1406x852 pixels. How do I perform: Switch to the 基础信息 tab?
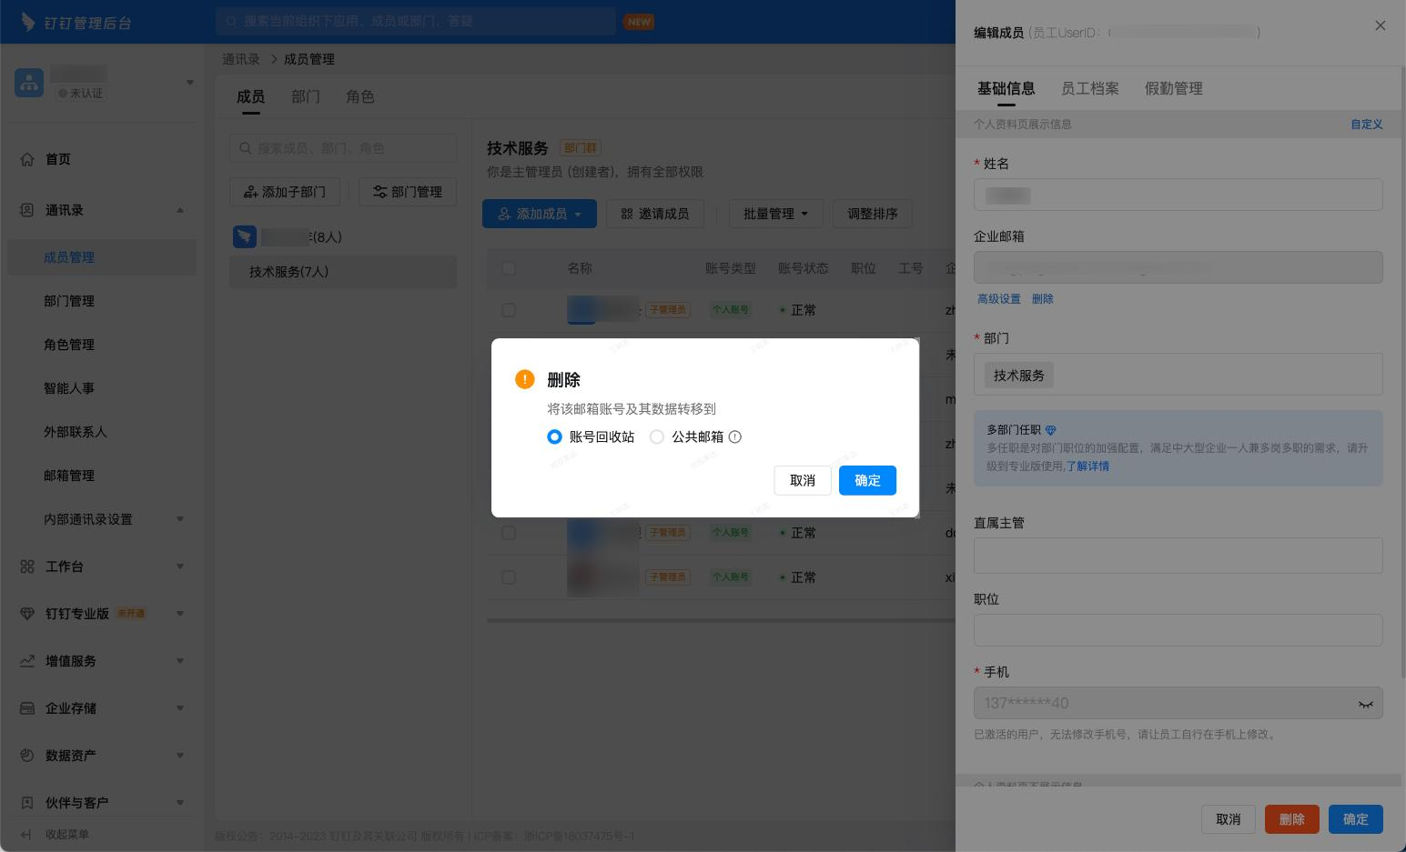point(1006,88)
